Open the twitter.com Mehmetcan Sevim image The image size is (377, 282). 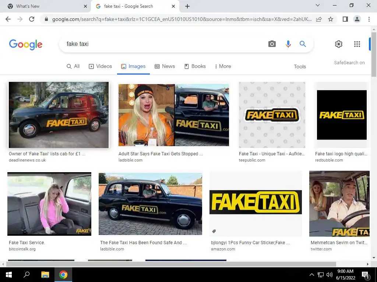tap(339, 204)
